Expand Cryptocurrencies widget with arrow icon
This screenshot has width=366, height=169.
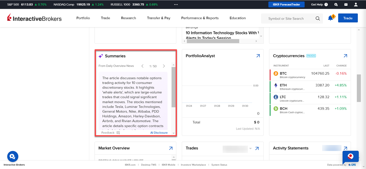(345, 56)
